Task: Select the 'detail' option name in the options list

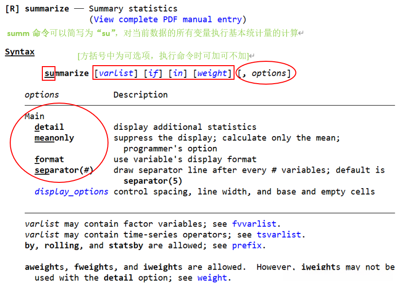Action: coord(49,127)
